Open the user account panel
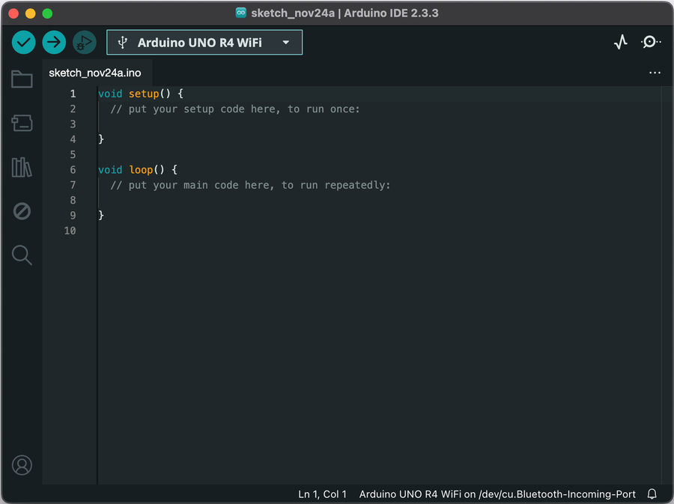This screenshot has width=674, height=504. (x=22, y=465)
